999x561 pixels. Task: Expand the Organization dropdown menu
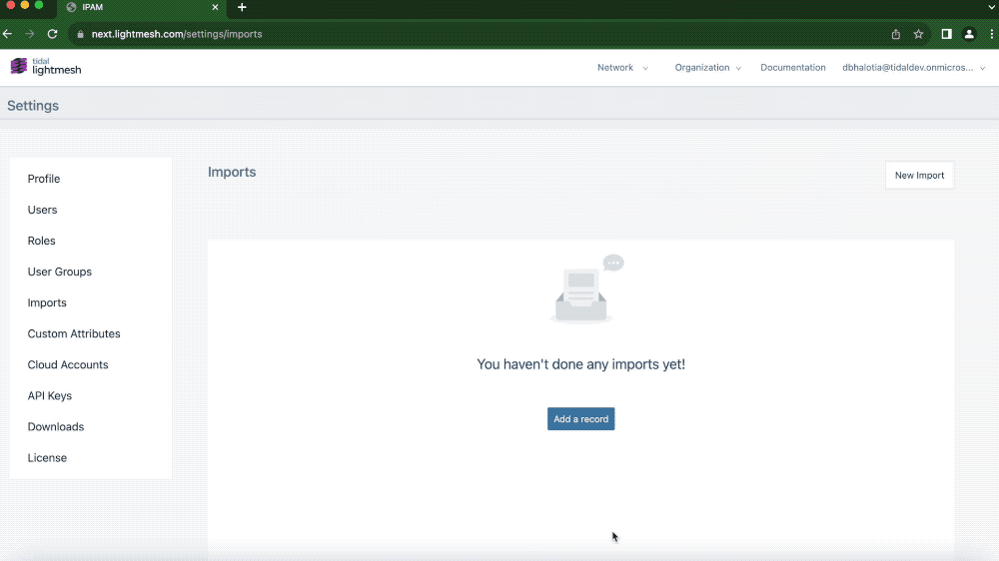(x=707, y=68)
